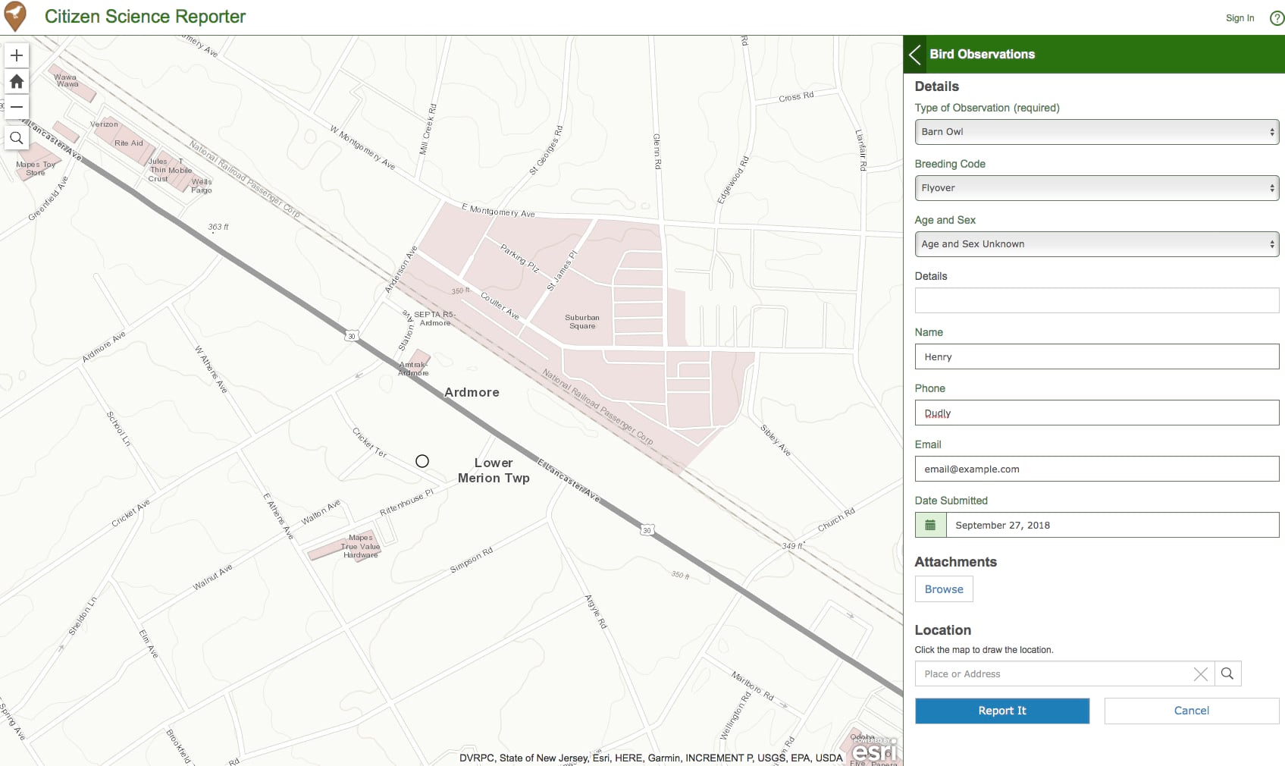The image size is (1285, 766).
Task: Click Amtrak-Ardmore station label
Action: point(413,369)
